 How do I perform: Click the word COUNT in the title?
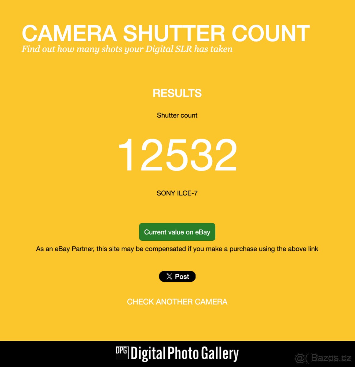pyautogui.click(x=271, y=33)
